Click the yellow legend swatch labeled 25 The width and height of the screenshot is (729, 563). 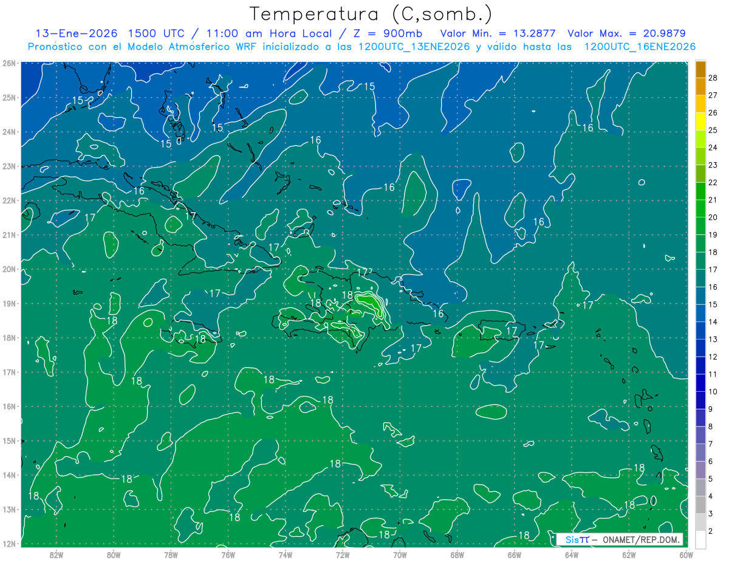pos(700,121)
